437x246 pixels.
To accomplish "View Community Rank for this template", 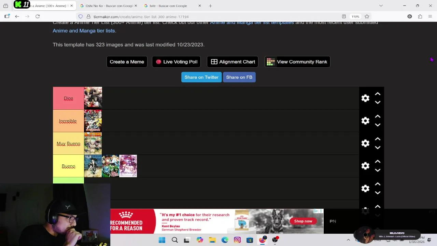I will point(297,62).
